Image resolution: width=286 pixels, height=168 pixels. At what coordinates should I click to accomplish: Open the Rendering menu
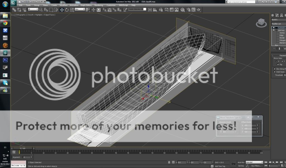coord(98,5)
